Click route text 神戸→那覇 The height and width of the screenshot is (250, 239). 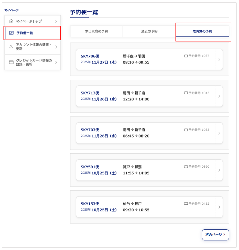pos(132,167)
